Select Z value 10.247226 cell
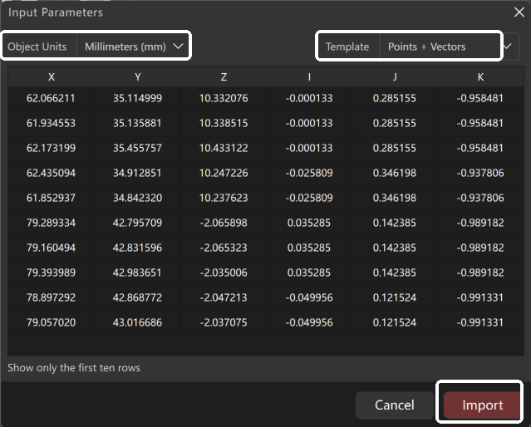The width and height of the screenshot is (531, 427). point(224,173)
